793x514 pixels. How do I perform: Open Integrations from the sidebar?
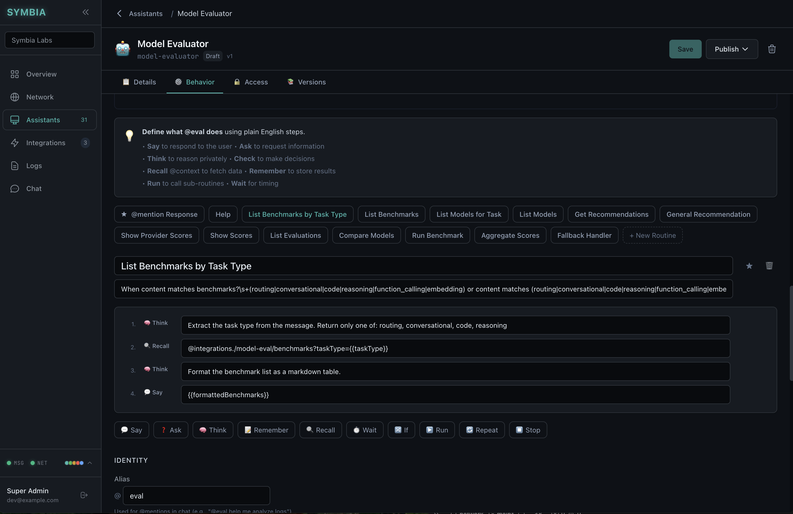click(x=46, y=143)
